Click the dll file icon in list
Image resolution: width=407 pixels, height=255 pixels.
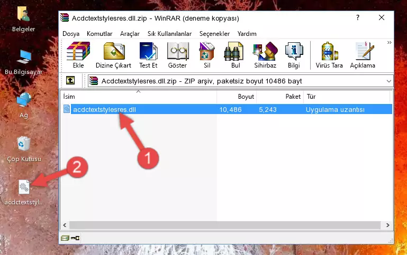tap(67, 109)
